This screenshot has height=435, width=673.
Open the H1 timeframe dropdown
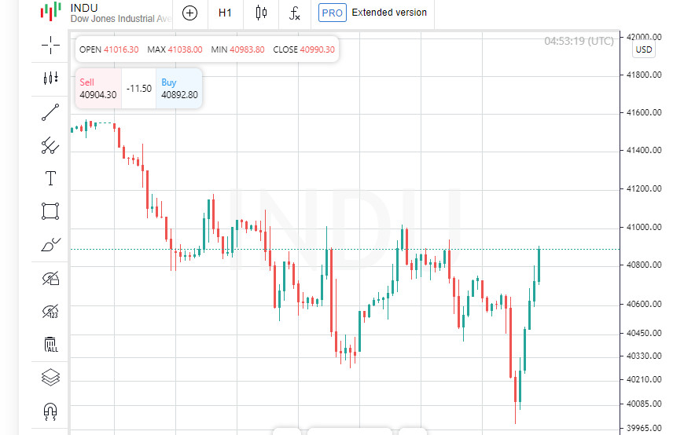pyautogui.click(x=225, y=13)
